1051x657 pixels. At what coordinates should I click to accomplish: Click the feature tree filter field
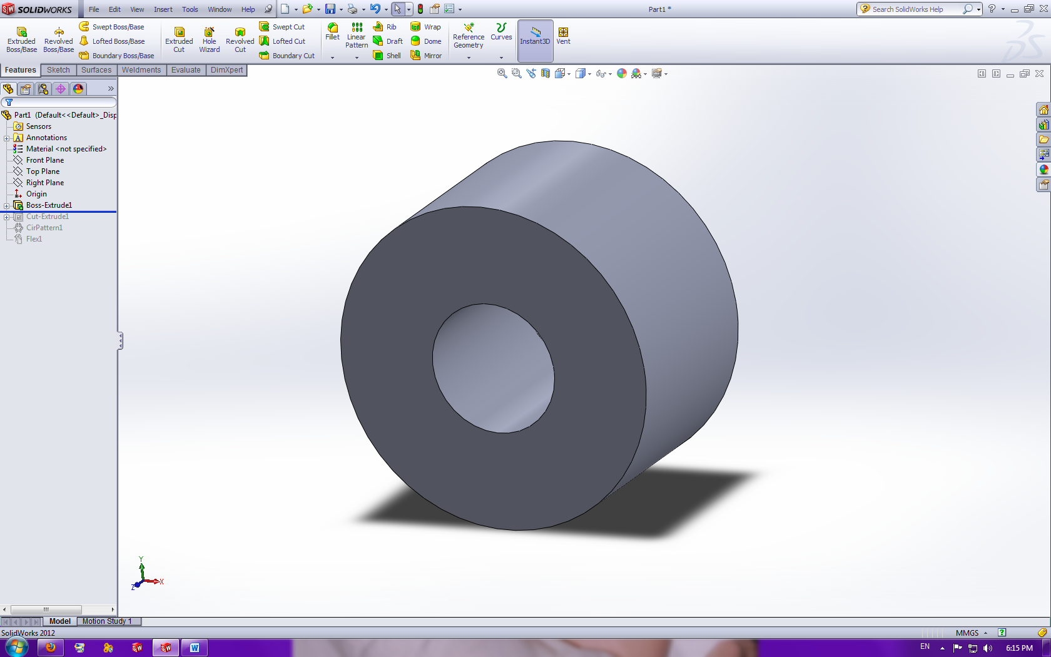coord(59,102)
